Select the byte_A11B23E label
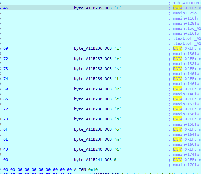 [x=88, y=129]
